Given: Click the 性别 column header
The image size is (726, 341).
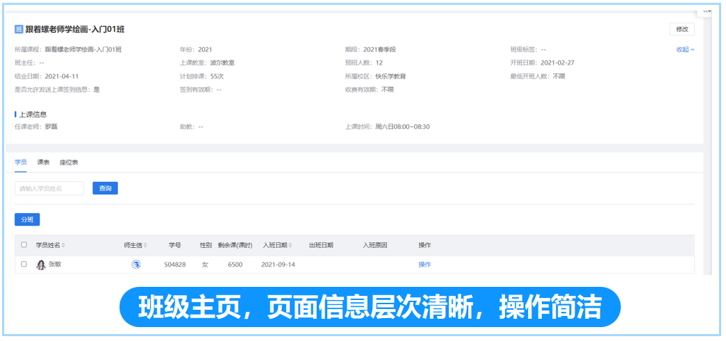Looking at the screenshot, I should (x=206, y=245).
